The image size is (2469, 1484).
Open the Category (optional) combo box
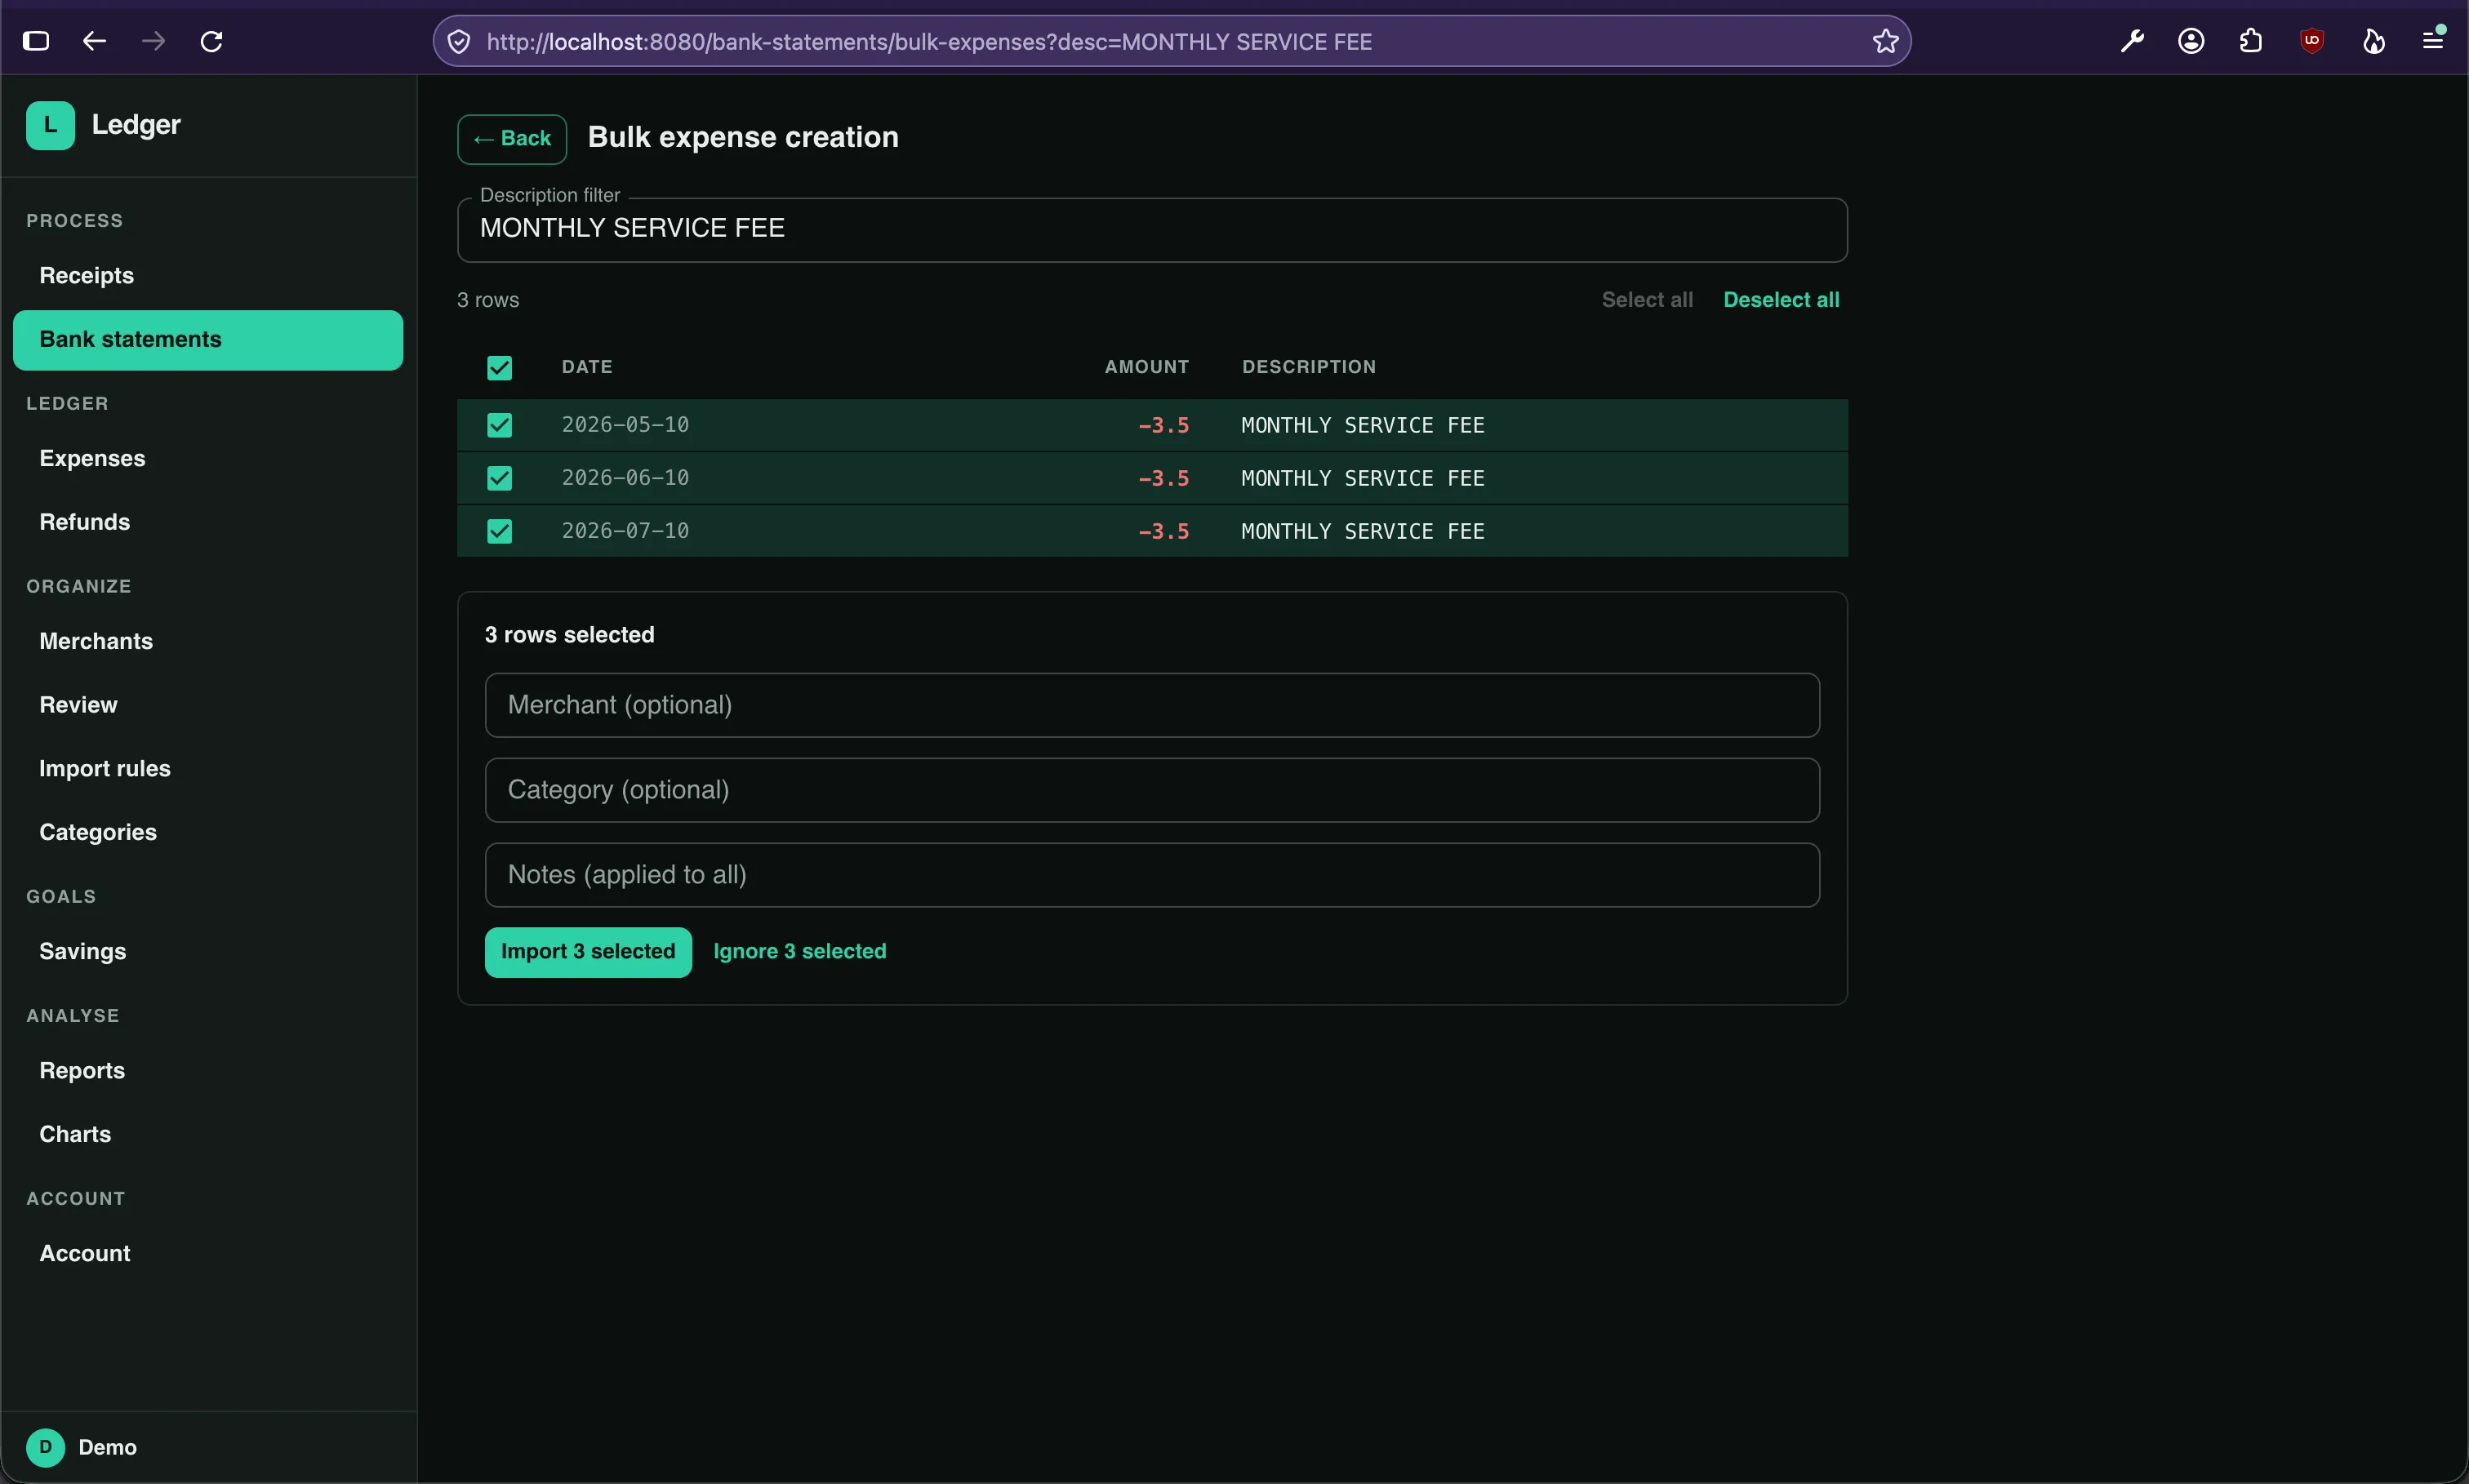point(1152,790)
